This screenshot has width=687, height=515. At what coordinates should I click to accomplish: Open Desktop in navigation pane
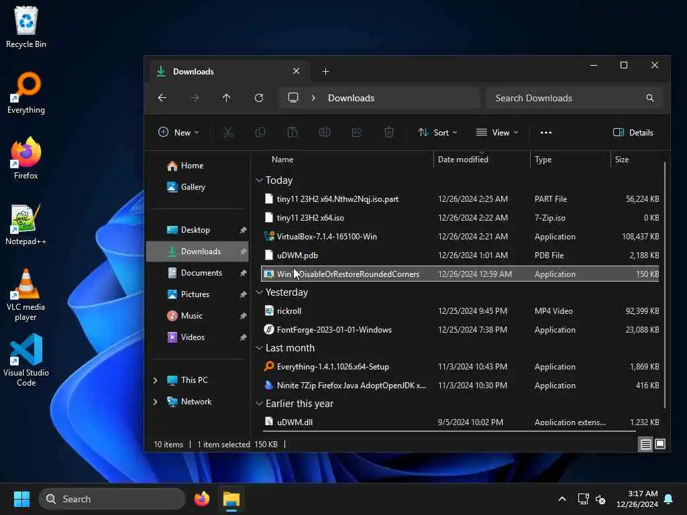(197, 230)
